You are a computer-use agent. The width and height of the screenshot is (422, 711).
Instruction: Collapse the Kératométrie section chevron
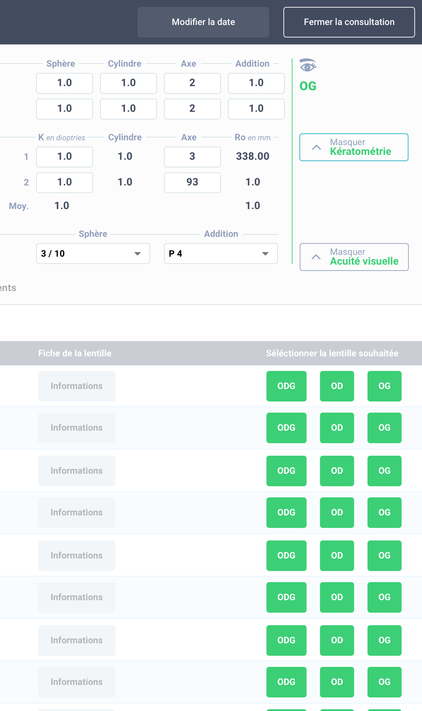coord(316,147)
